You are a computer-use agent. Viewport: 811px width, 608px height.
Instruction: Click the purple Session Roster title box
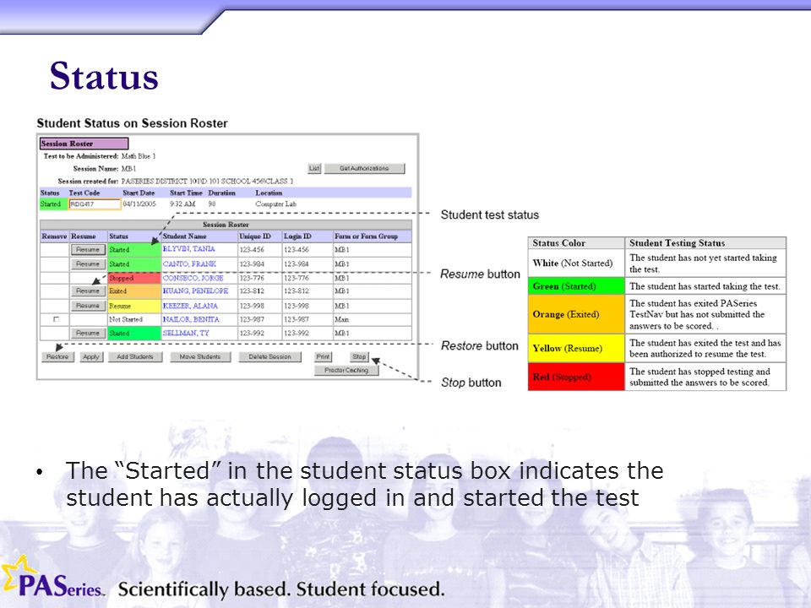[84, 144]
